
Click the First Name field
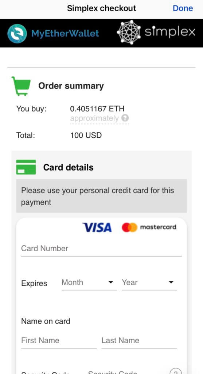[x=59, y=341]
